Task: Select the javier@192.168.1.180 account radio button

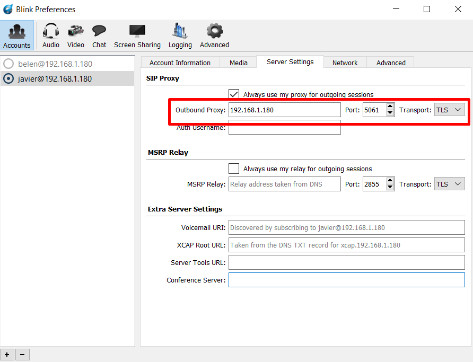Action: pyautogui.click(x=8, y=78)
